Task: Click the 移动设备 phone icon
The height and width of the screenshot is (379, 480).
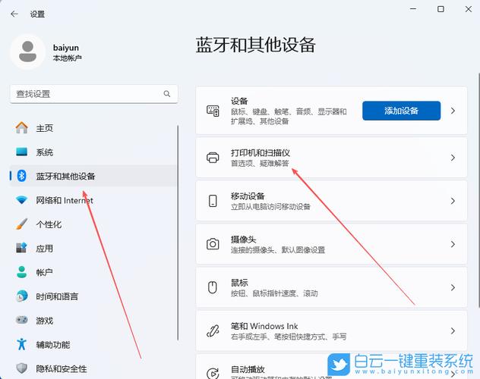Action: (x=213, y=201)
